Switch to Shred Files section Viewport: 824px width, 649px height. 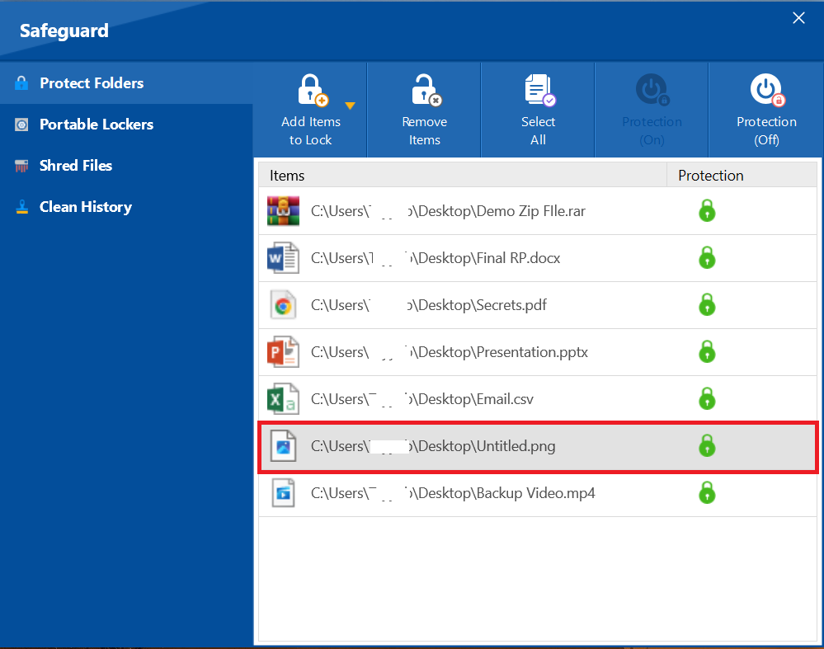click(75, 166)
